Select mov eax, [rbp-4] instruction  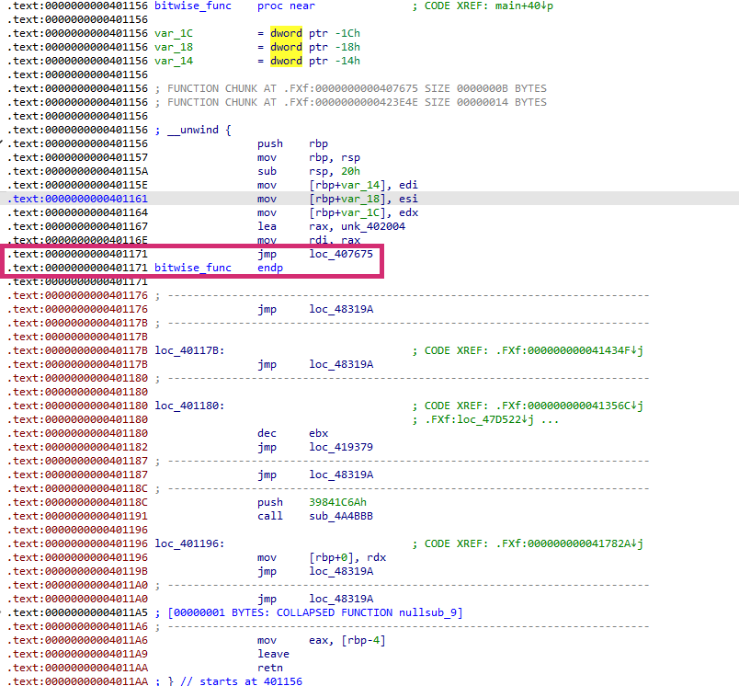coord(322,640)
